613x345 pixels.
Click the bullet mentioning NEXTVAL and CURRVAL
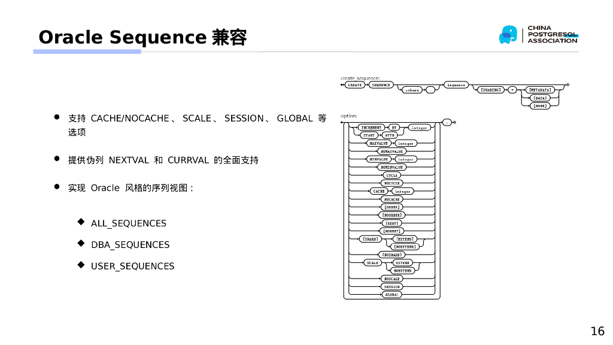[x=163, y=160]
